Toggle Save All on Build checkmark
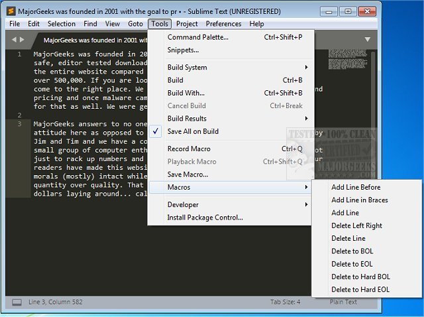Image resolution: width=424 pixels, height=317 pixels. (156, 131)
